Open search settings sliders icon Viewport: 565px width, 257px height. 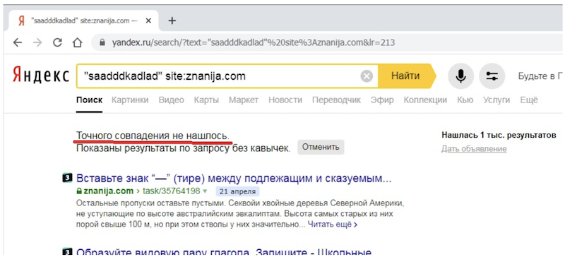(x=492, y=76)
